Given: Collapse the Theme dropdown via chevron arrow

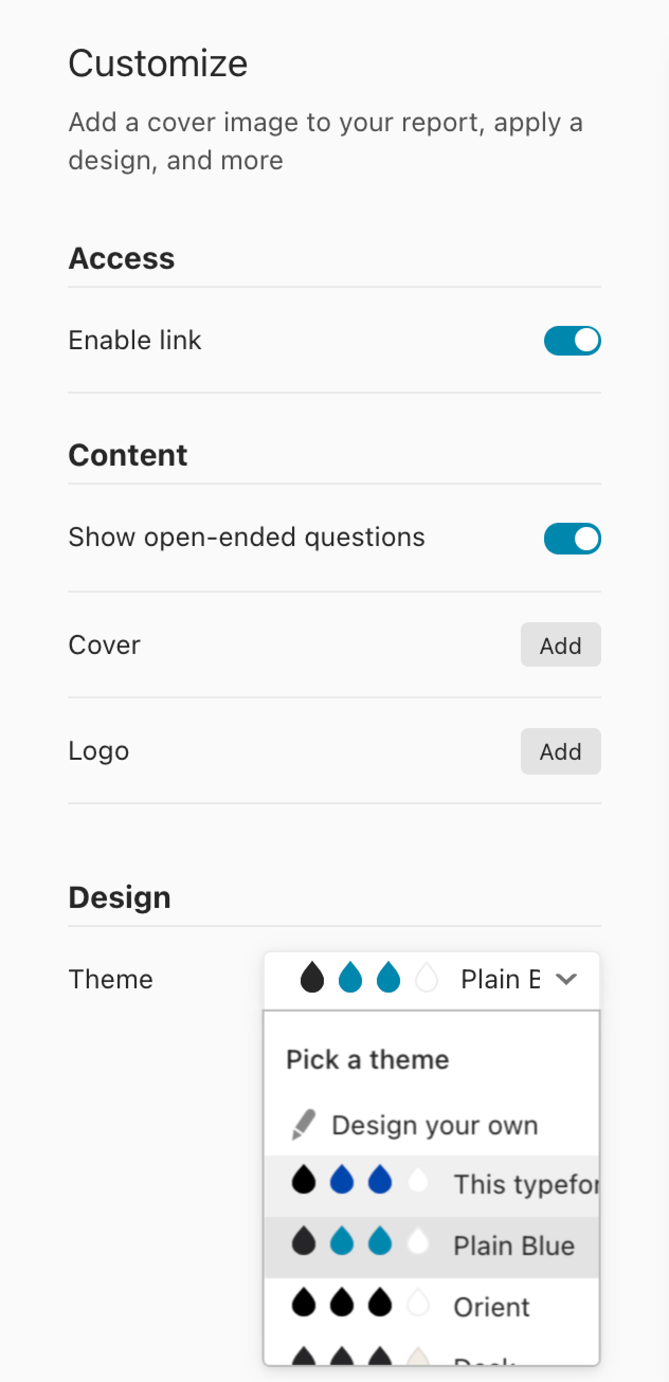Looking at the screenshot, I should coord(566,979).
